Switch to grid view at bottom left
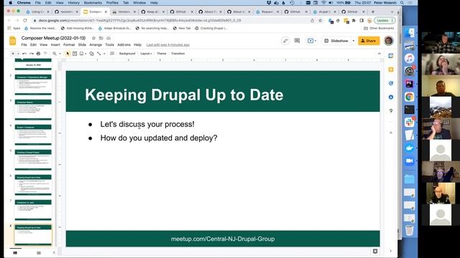The width and height of the screenshot is (460, 258). (38, 253)
